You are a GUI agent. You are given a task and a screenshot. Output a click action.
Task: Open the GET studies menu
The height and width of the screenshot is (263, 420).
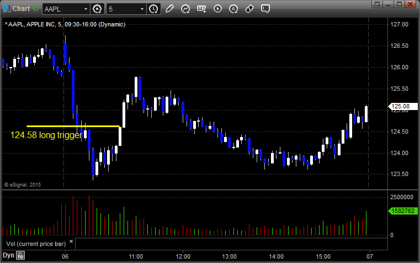tap(201, 9)
